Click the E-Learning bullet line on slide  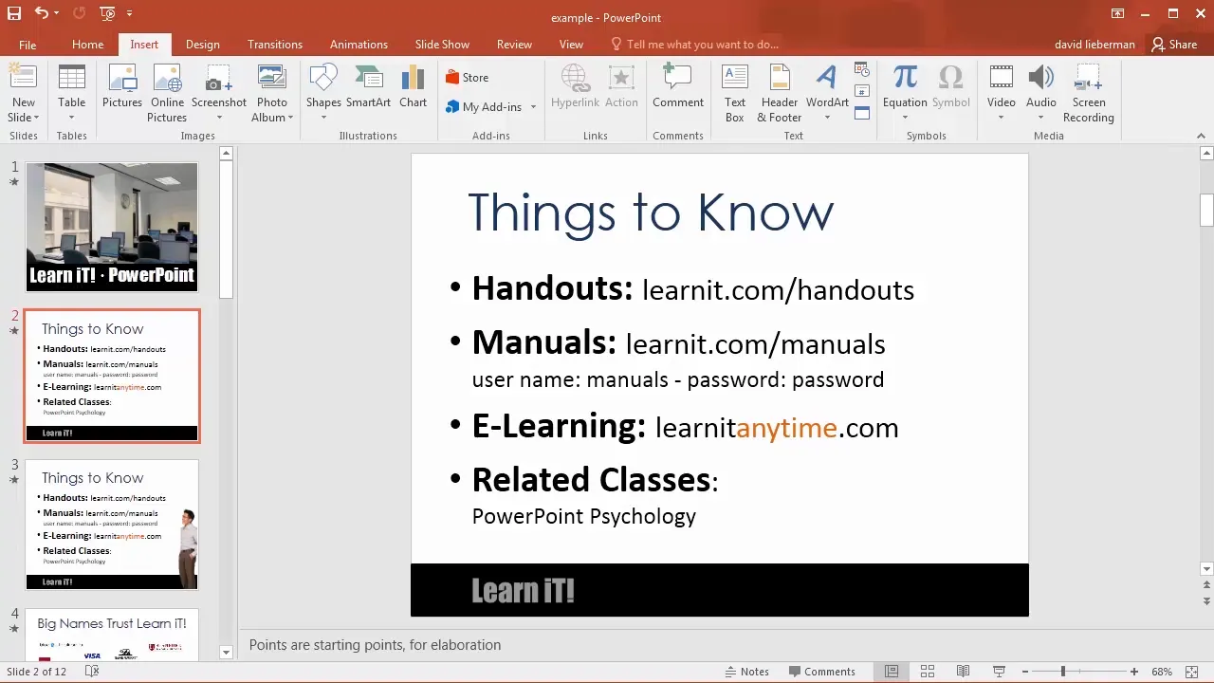(685, 427)
